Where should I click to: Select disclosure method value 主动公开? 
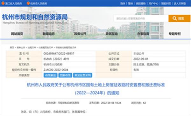click(139, 53)
